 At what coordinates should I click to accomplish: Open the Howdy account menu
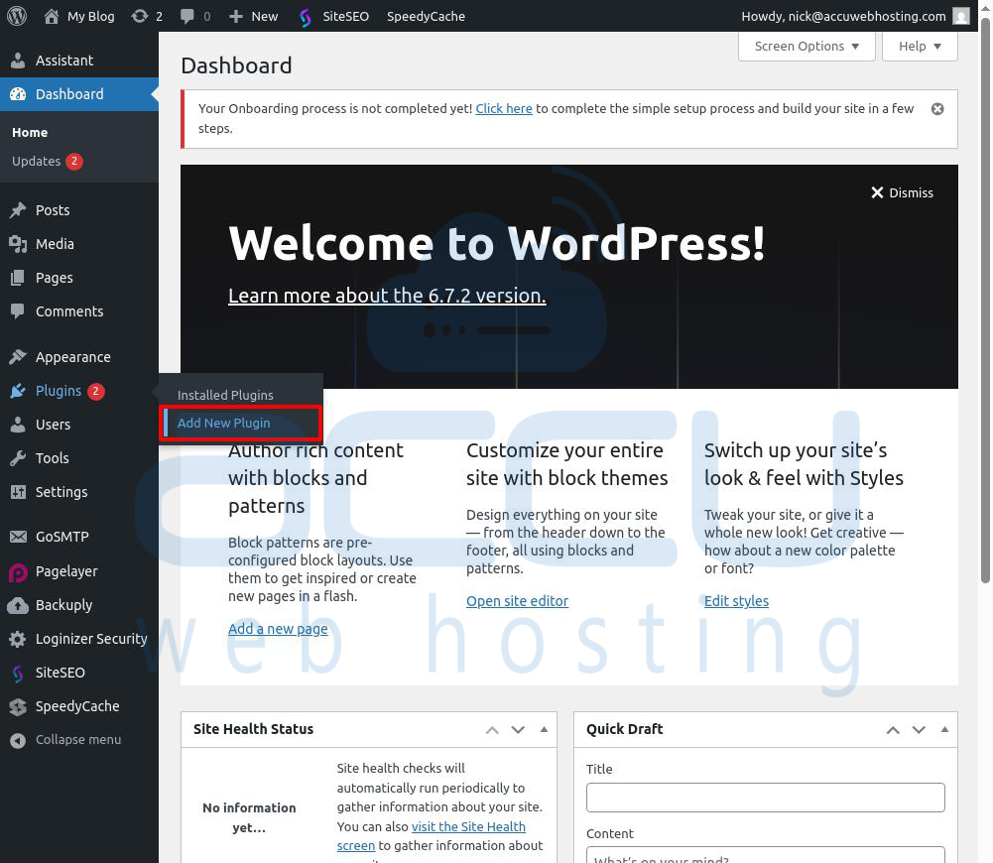tap(855, 16)
